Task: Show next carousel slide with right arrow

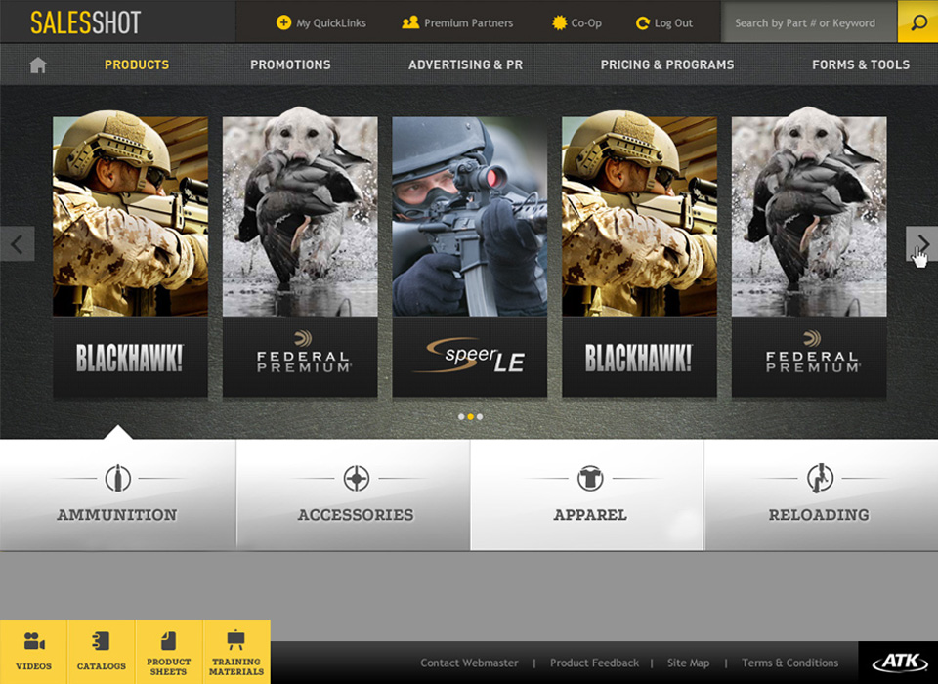Action: coord(921,243)
